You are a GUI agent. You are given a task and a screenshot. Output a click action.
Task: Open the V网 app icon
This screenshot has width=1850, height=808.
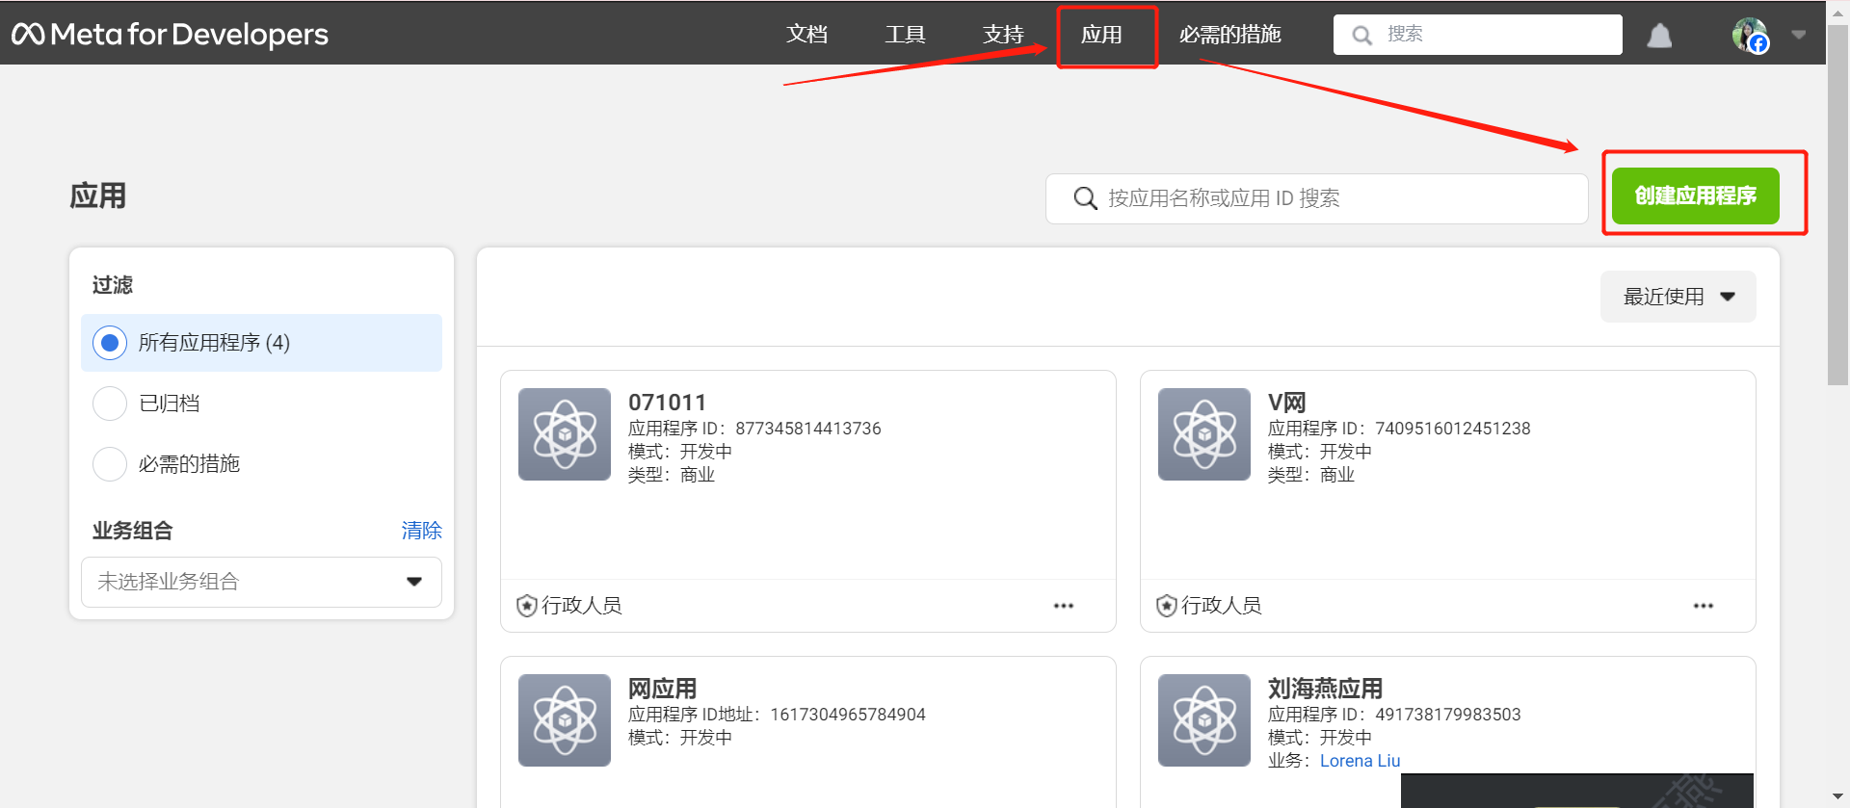click(x=1204, y=434)
